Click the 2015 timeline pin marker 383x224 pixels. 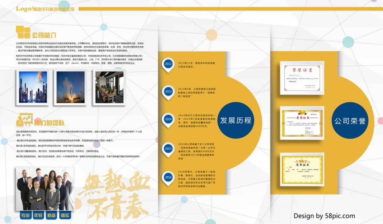(168, 148)
